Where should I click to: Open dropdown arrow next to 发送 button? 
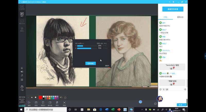tap(185, 105)
